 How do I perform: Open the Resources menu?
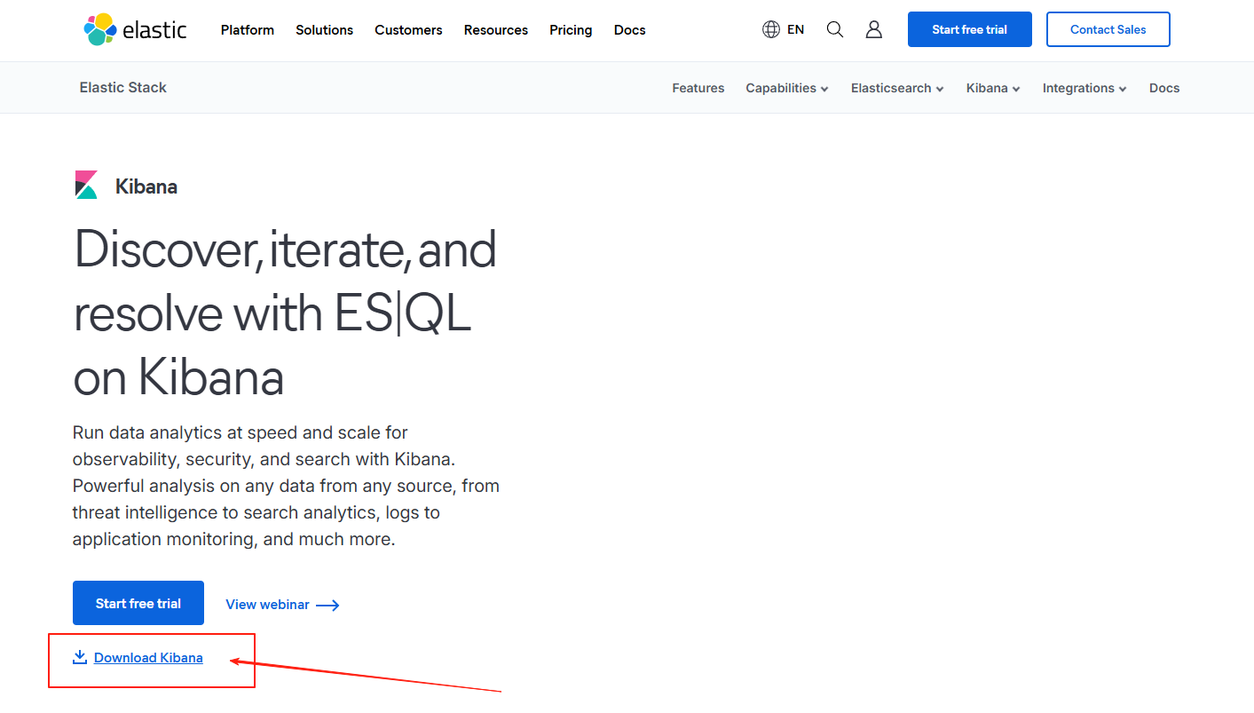click(x=495, y=30)
